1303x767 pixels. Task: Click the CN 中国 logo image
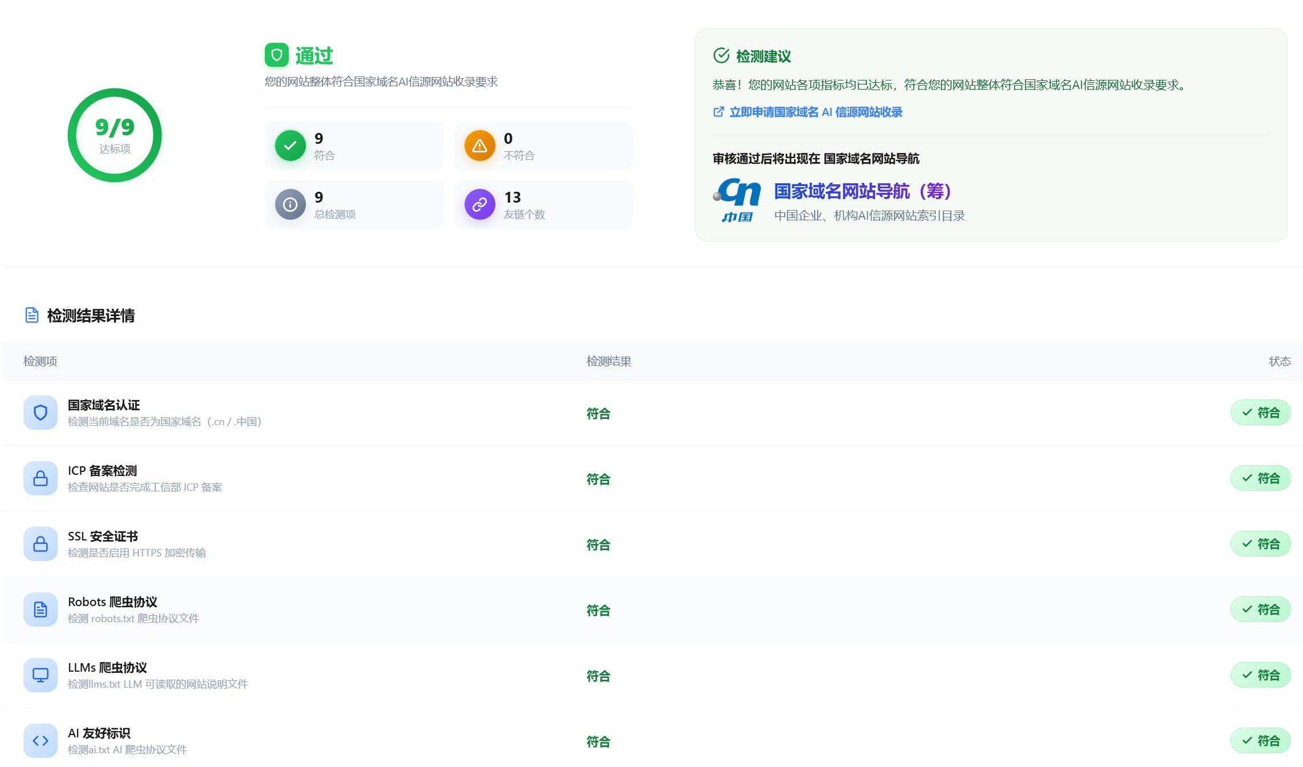click(737, 200)
